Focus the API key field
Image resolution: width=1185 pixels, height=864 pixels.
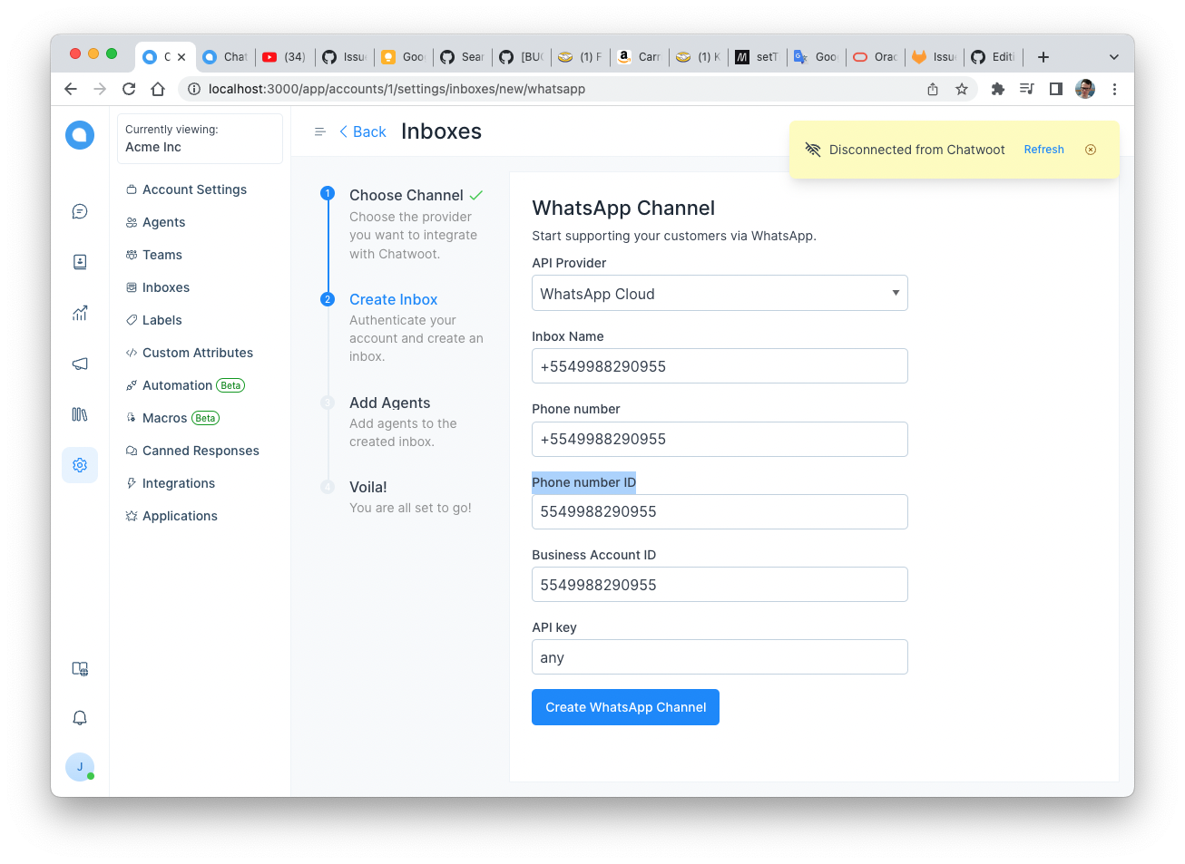720,657
